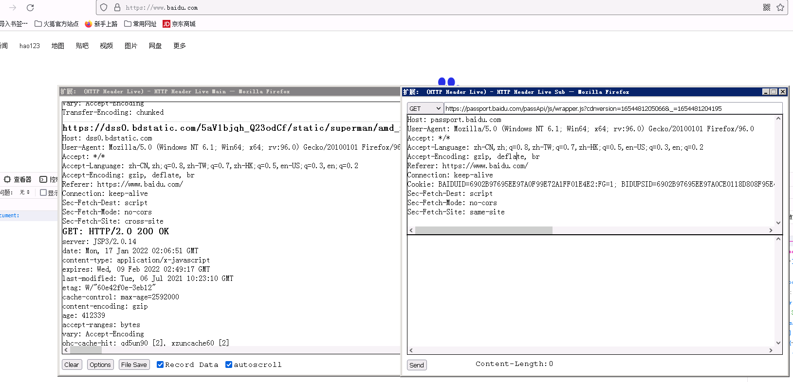The width and height of the screenshot is (793, 382).
Task: Bookmark page with the star icon
Action: [x=780, y=7]
